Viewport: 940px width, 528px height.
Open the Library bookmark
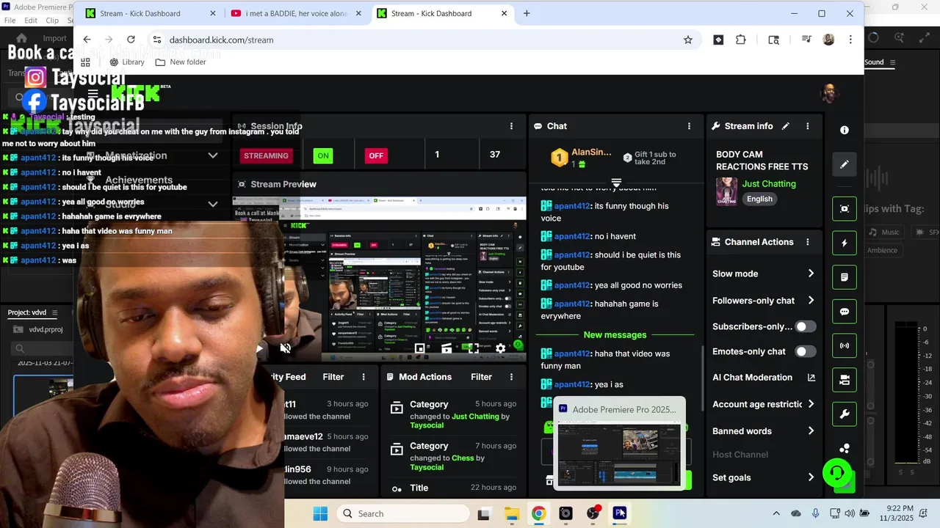coord(127,62)
